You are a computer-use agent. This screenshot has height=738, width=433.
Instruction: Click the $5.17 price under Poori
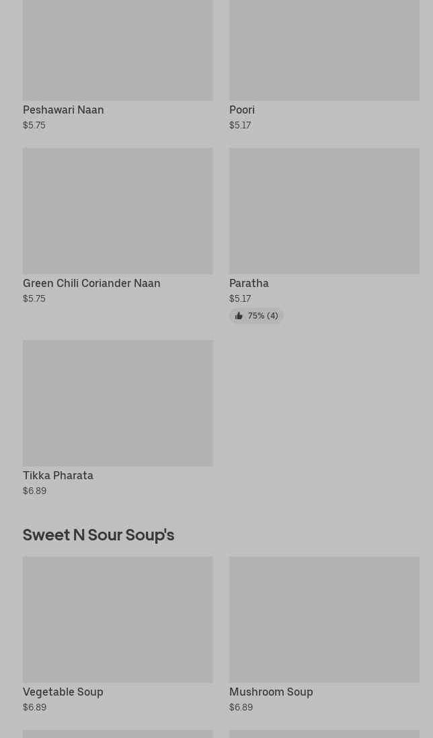(240, 125)
